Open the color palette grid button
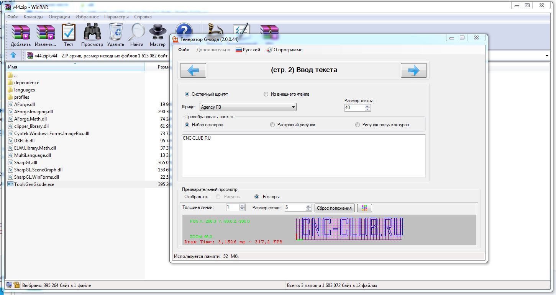The width and height of the screenshot is (556, 295). tap(364, 208)
